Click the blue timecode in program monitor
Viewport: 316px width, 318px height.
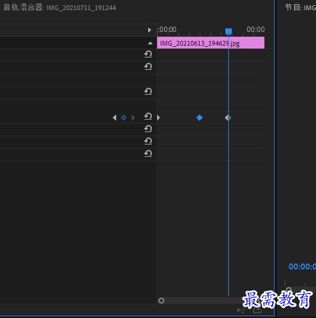click(302, 266)
